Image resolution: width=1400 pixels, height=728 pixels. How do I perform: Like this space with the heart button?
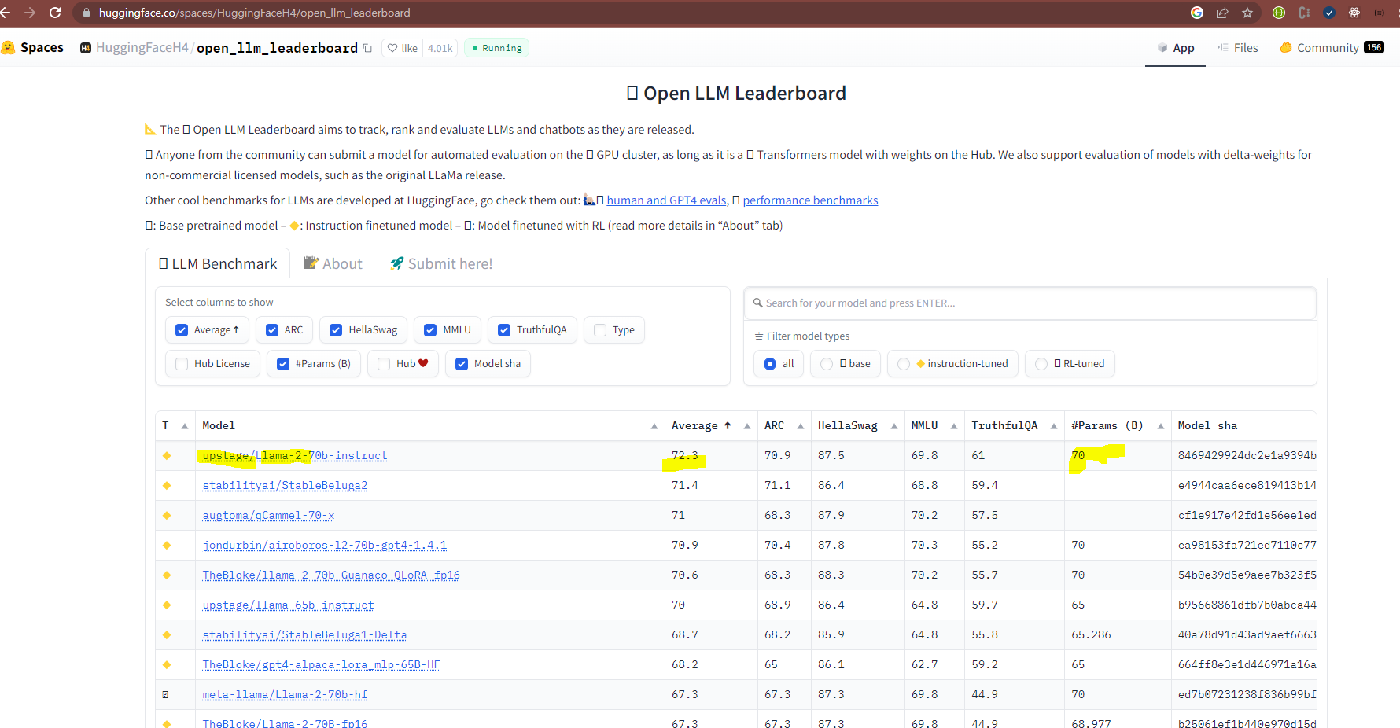[x=403, y=48]
